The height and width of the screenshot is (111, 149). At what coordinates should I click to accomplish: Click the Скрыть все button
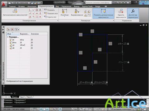coord(50,17)
